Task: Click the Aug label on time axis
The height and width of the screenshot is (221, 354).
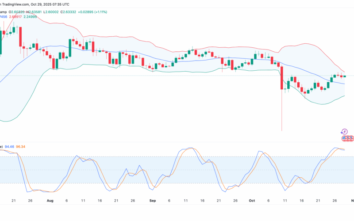Action: (x=50, y=200)
